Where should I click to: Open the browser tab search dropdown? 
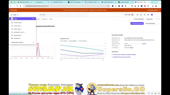click(159, 2)
